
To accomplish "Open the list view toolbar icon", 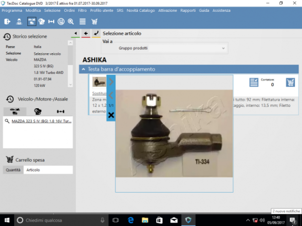I will (82, 22).
